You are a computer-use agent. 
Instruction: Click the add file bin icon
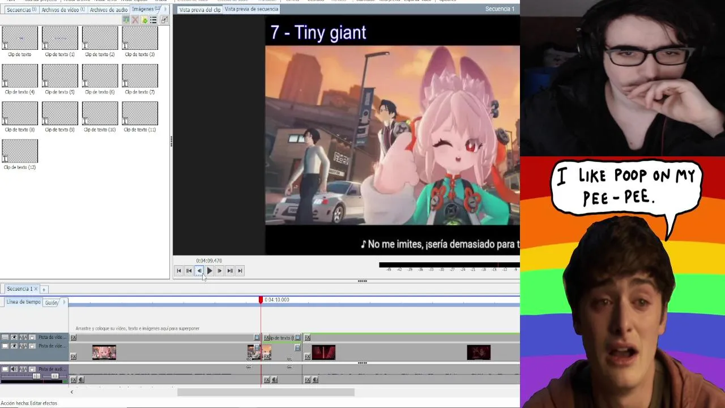click(x=144, y=20)
